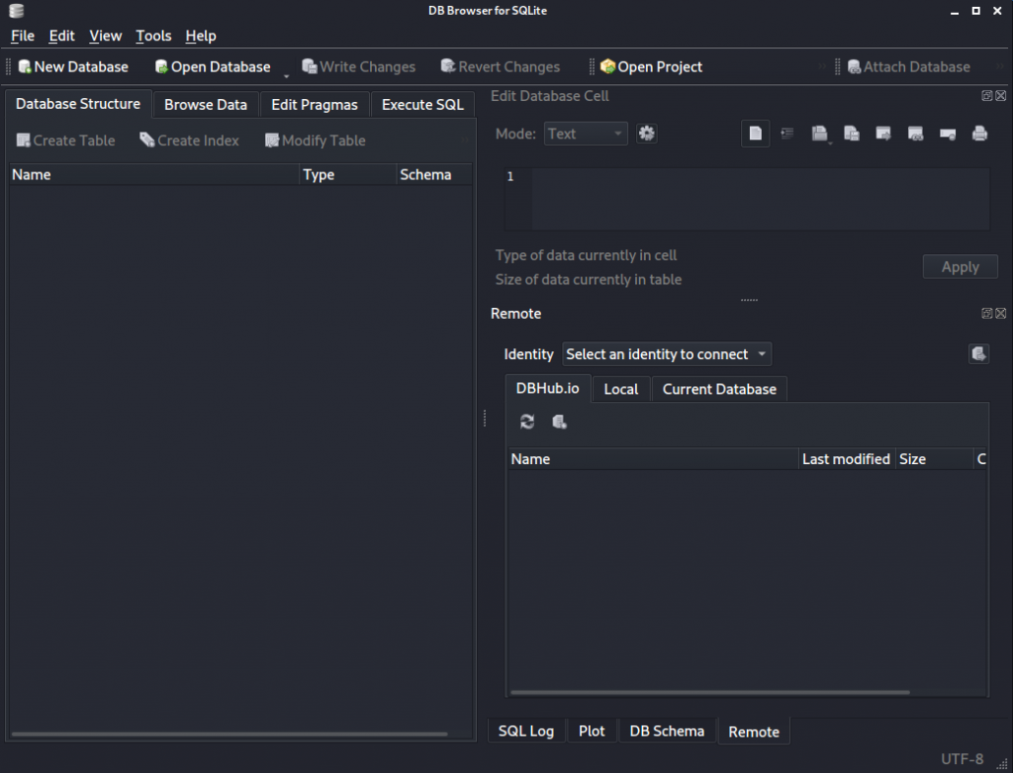Expand the main toolbar overflow chevron
Screen dimensions: 1013x773
pos(822,66)
